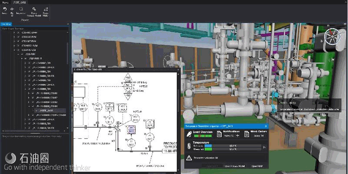Click the Notifications document icon

(219, 134)
